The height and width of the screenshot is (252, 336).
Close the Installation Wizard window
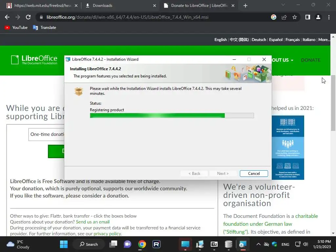(x=264, y=59)
